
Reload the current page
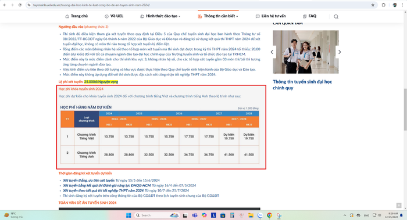click(20, 5)
